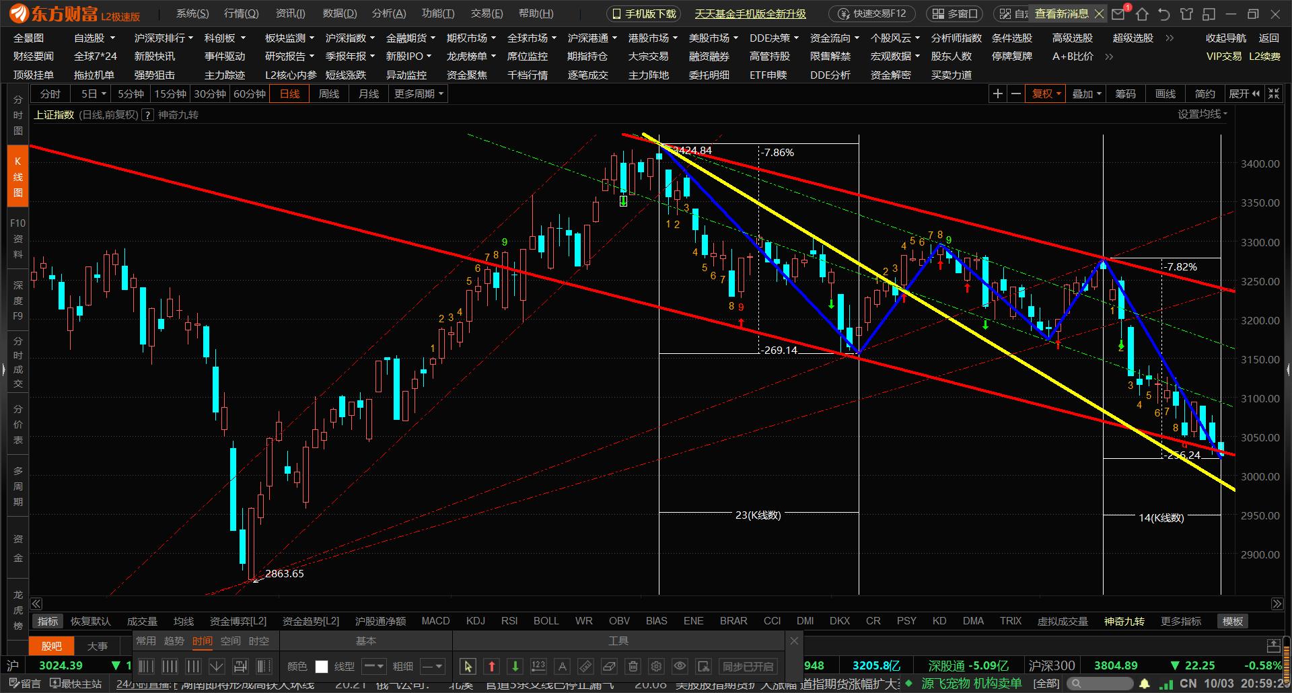The height and width of the screenshot is (693, 1292).
Task: Open 更多周期 dropdown
Action: tap(419, 94)
